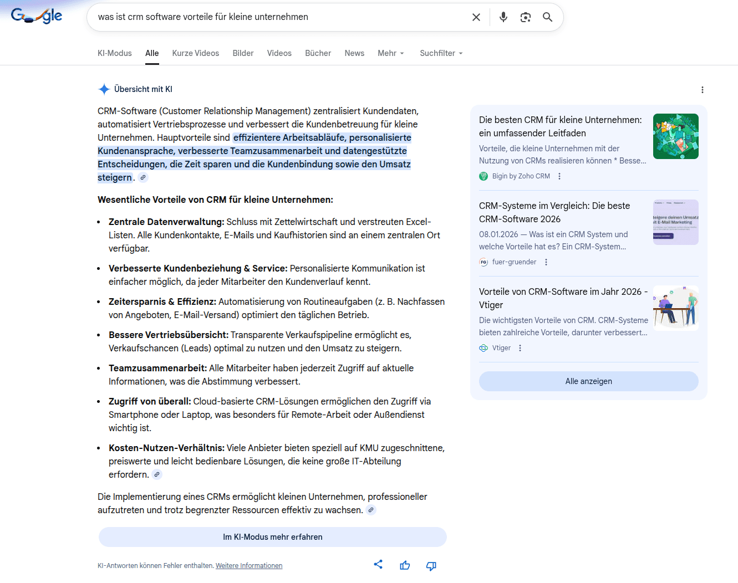Click the Vtiger article thumbnail image
Viewport: 738px width, 583px height.
click(x=675, y=308)
